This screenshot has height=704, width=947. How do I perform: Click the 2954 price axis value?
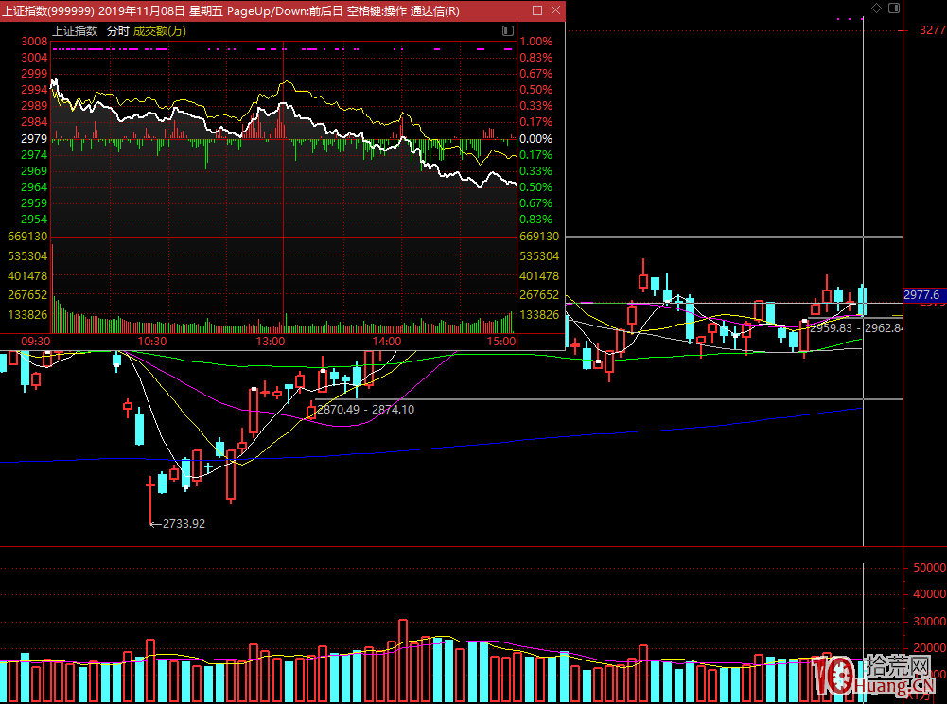click(x=34, y=220)
